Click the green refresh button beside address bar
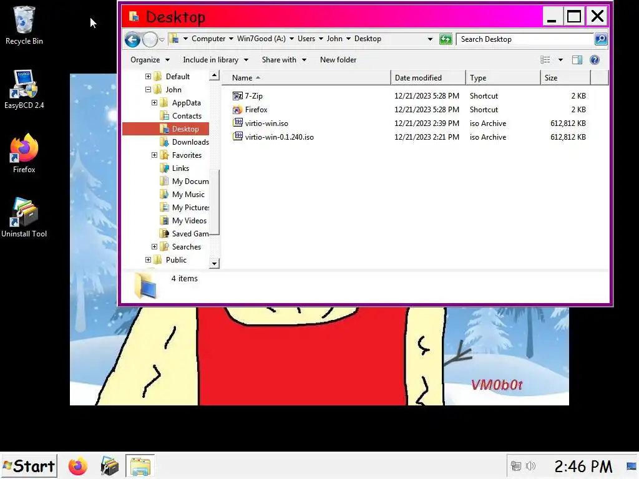Image resolution: width=639 pixels, height=479 pixels. (446, 39)
